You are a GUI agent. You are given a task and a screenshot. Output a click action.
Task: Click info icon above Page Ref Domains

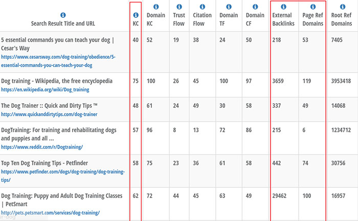(x=312, y=7)
